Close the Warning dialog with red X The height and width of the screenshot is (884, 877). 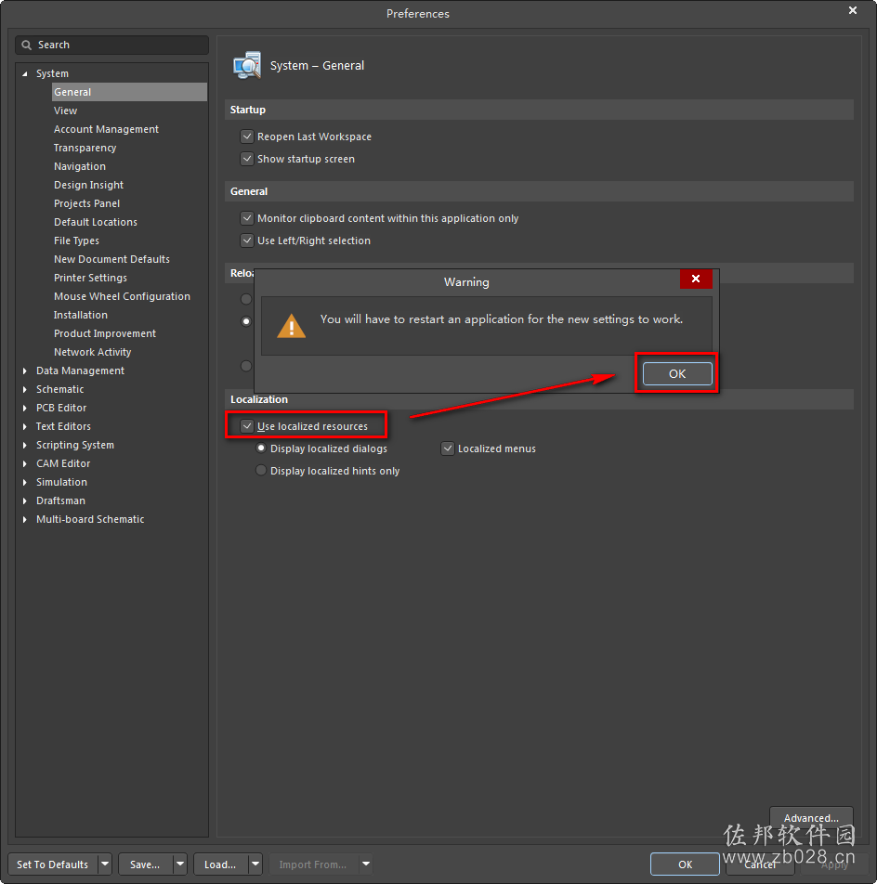[x=696, y=279]
